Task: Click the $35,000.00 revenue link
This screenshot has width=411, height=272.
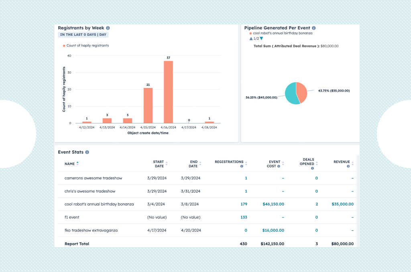Action: 343,204
